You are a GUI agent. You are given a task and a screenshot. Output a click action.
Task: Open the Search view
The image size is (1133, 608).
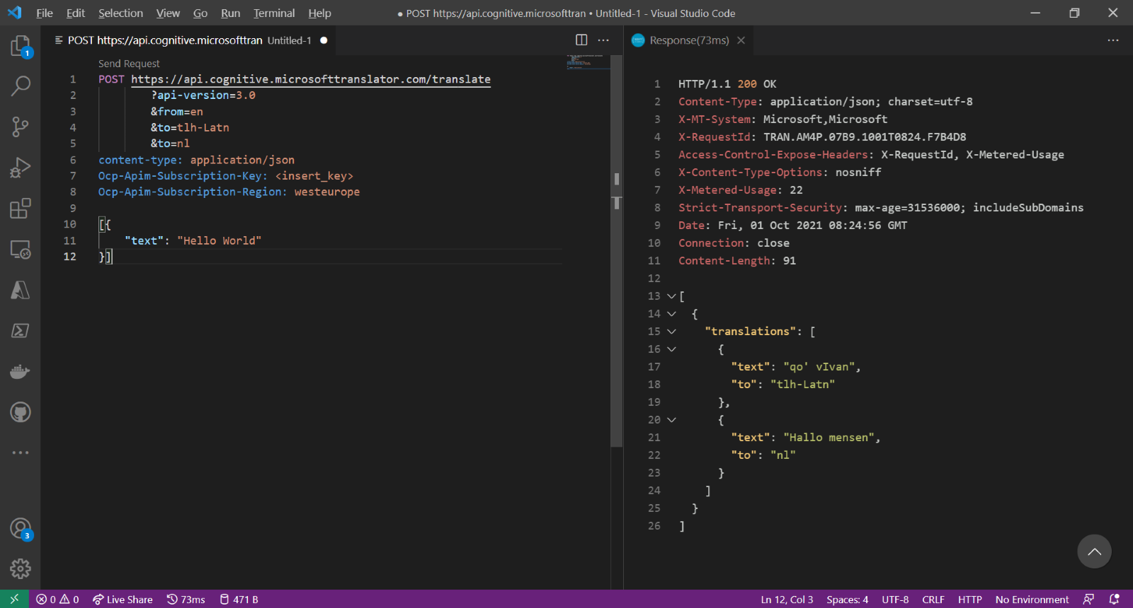(x=20, y=86)
